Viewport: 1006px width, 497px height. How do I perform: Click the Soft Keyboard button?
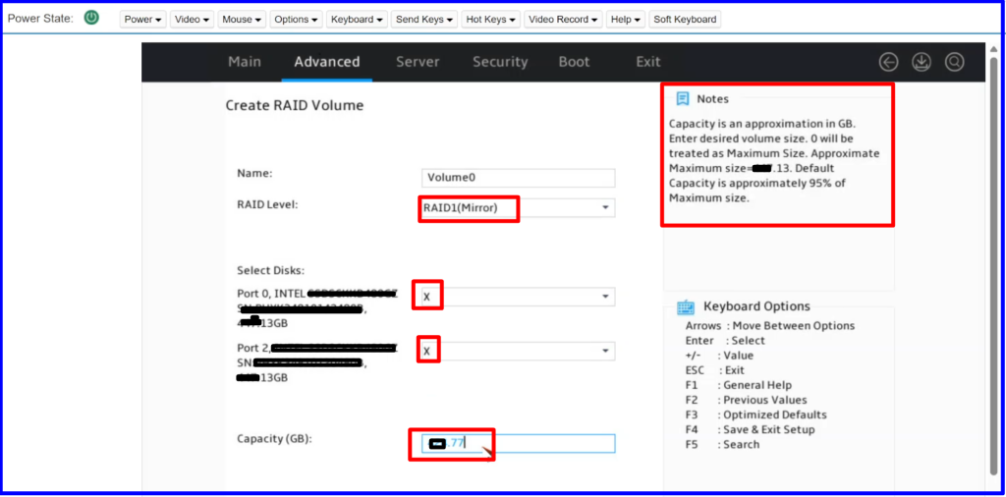pyautogui.click(x=685, y=20)
